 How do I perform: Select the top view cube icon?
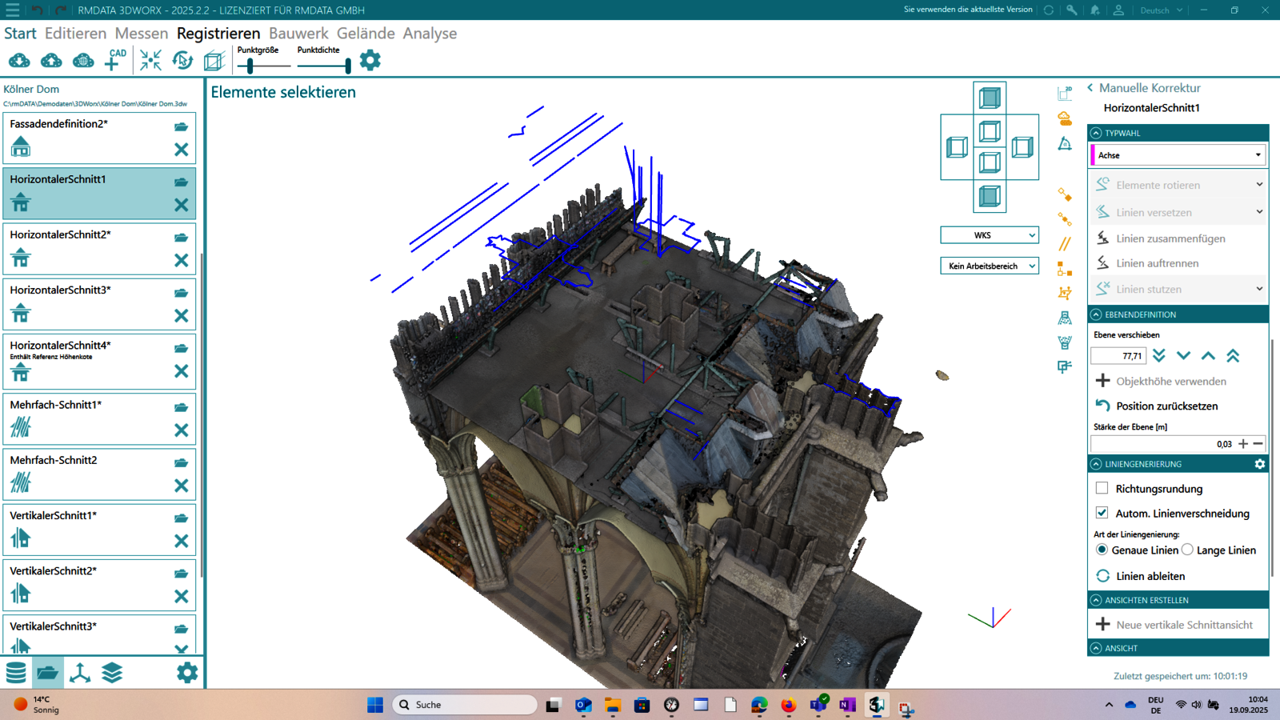click(990, 98)
